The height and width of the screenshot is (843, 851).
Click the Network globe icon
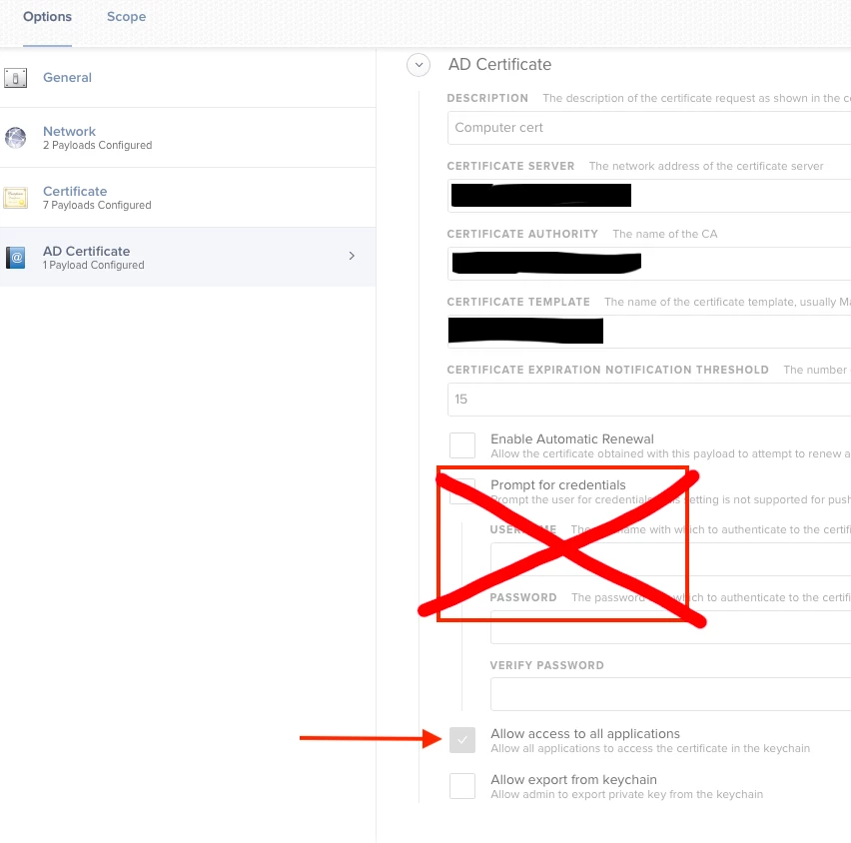tap(15, 138)
